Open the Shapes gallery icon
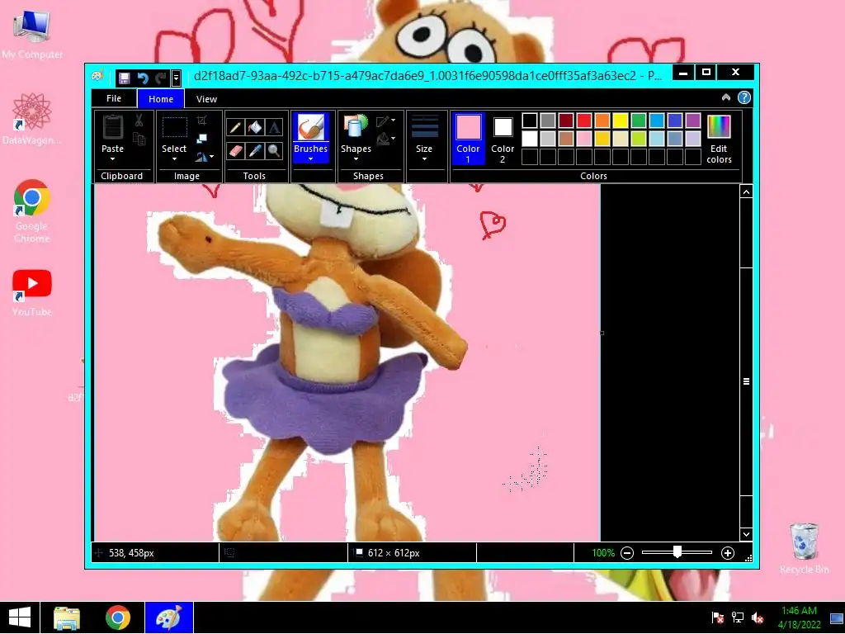The height and width of the screenshot is (634, 845). pos(356,127)
